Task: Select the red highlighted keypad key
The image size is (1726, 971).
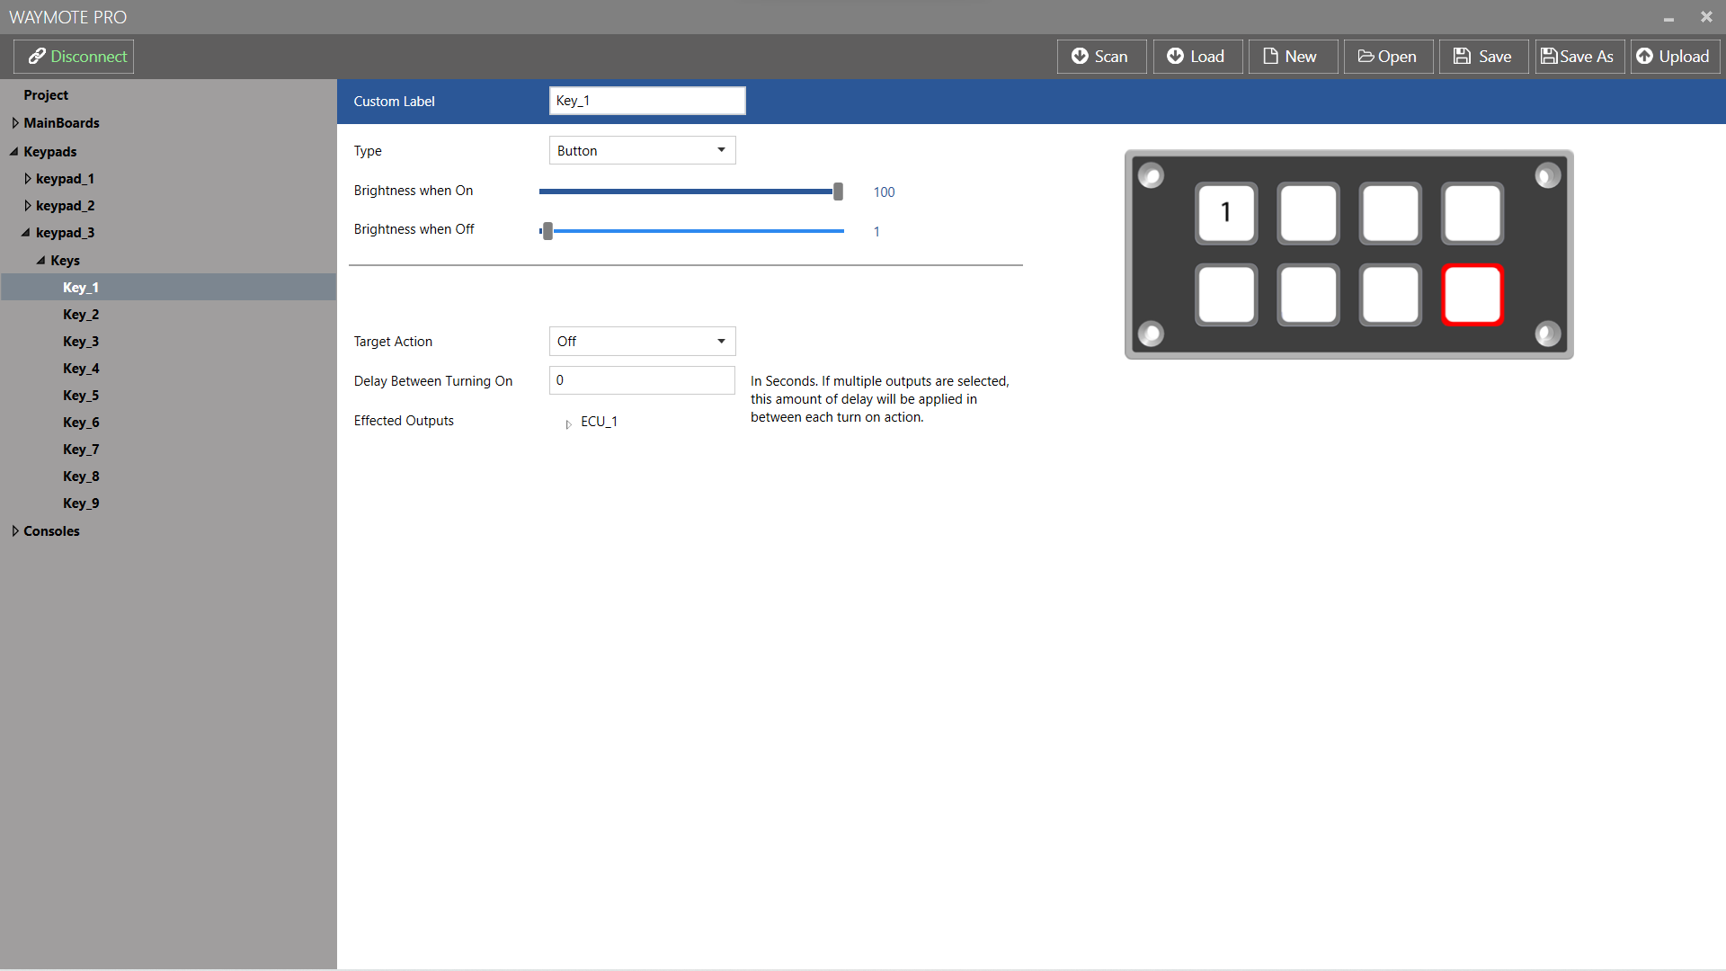Action: point(1472,295)
